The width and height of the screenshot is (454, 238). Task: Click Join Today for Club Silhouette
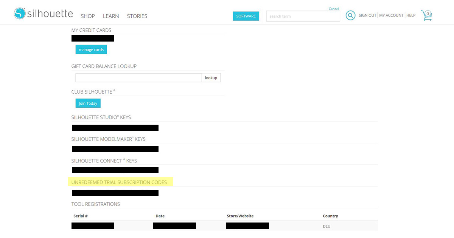88,104
